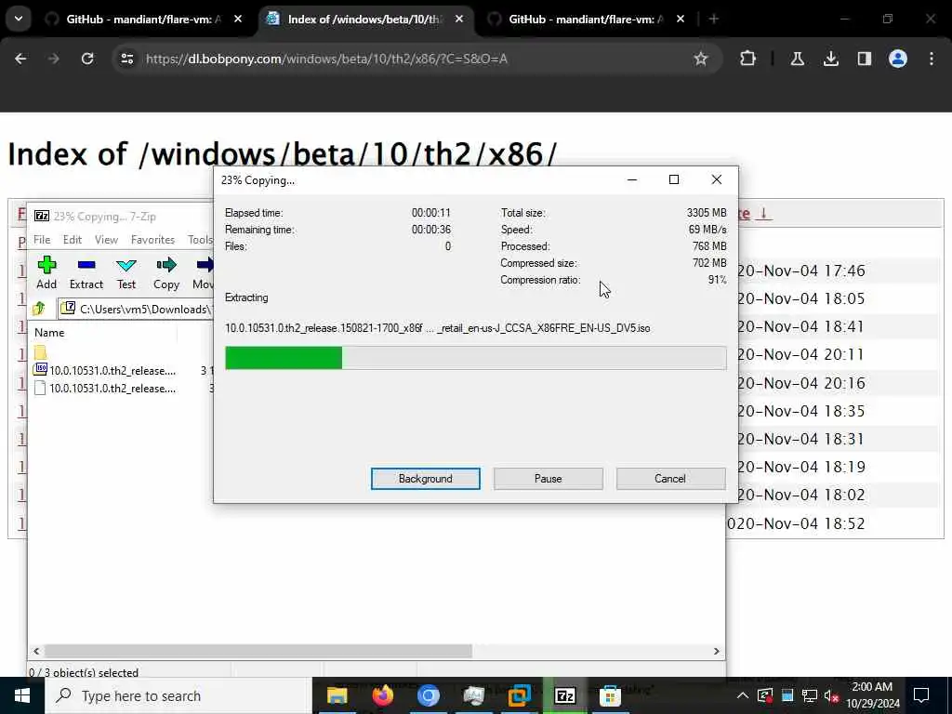Select the parent folder entry in 7-Zip list
Screen dimensions: 952x714
[x=40, y=352]
